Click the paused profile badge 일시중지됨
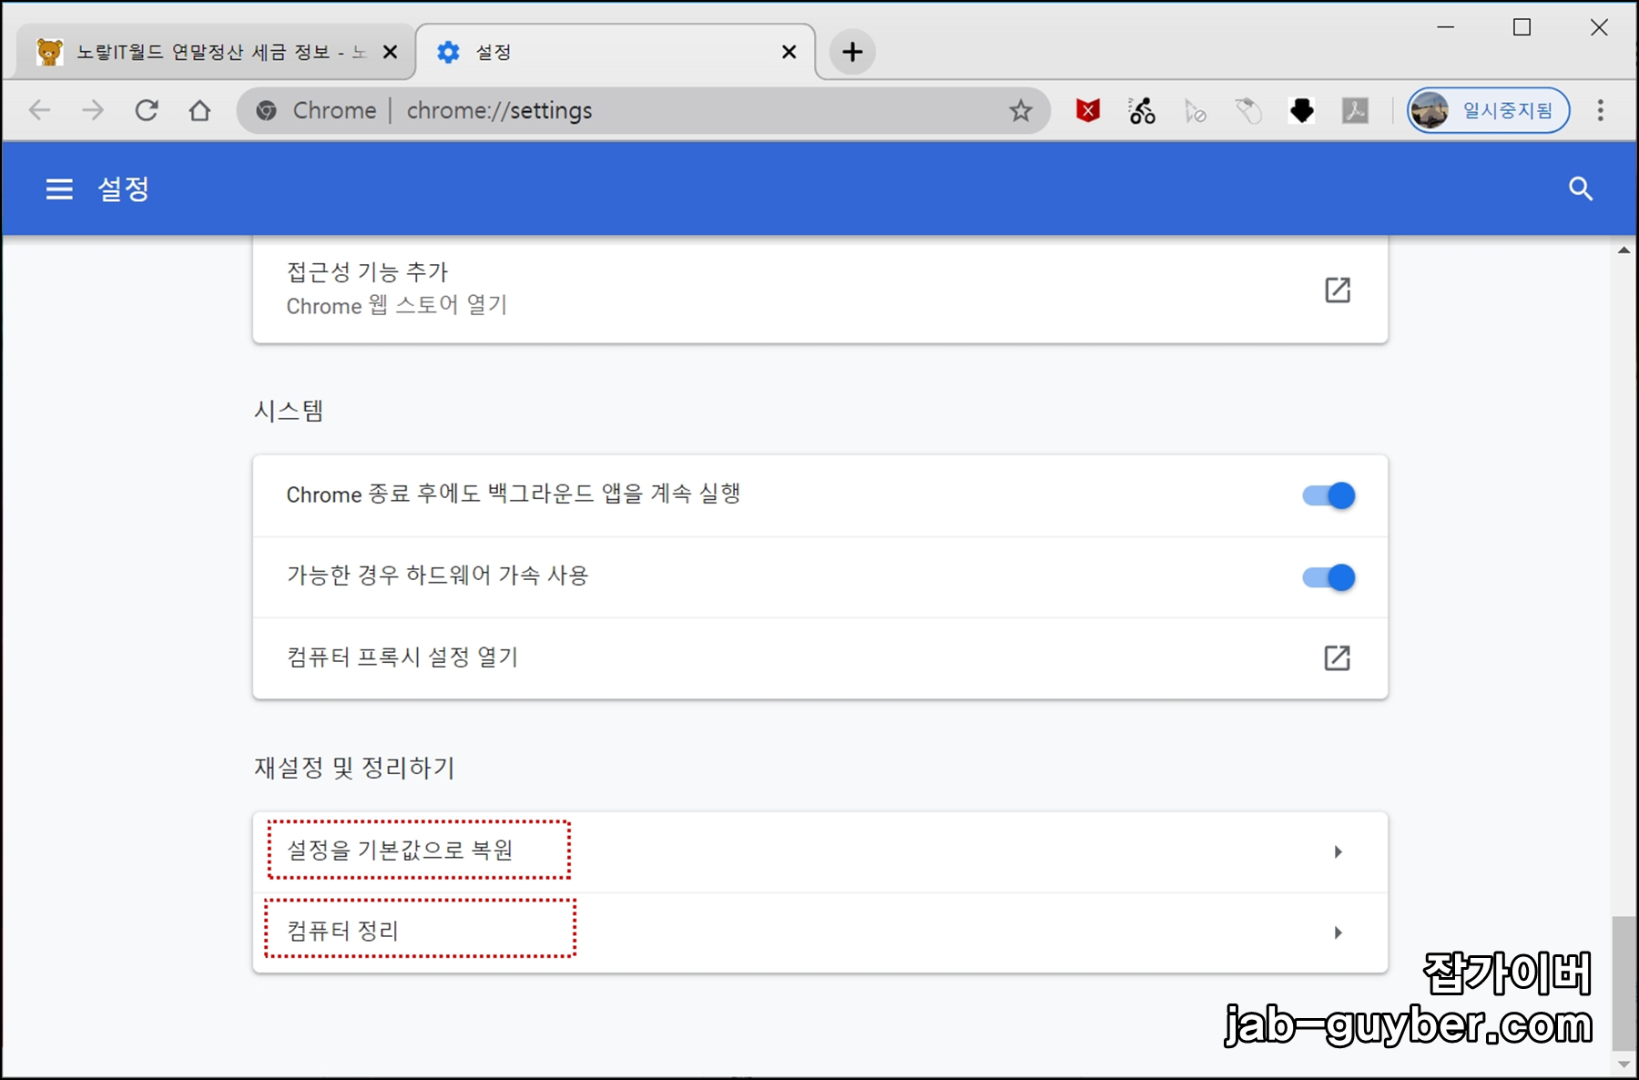The height and width of the screenshot is (1080, 1639). 1488,110
